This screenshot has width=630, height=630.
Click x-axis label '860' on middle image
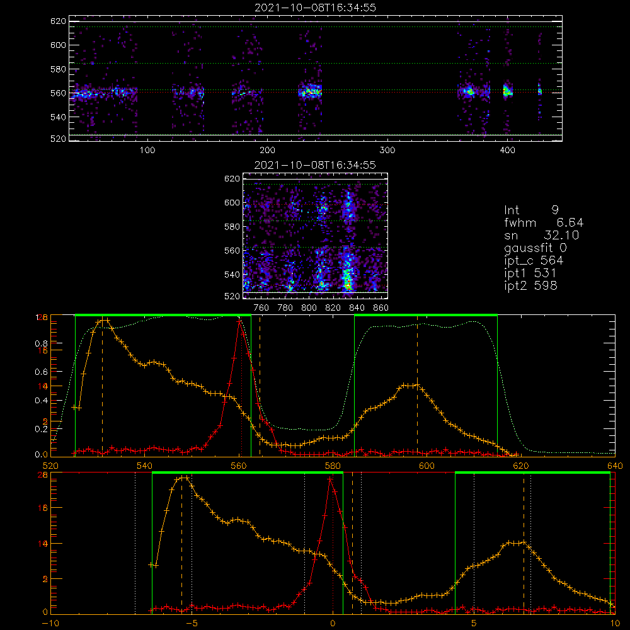[x=381, y=308]
